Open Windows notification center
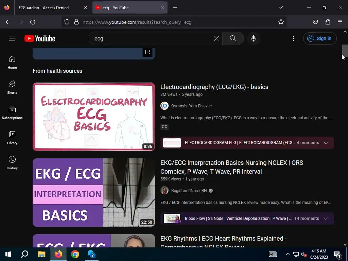Screen dimensions: 348x261 pos(337,254)
